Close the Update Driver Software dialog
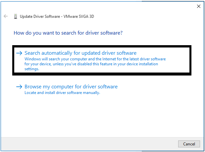The image size is (205, 152). 199,6
